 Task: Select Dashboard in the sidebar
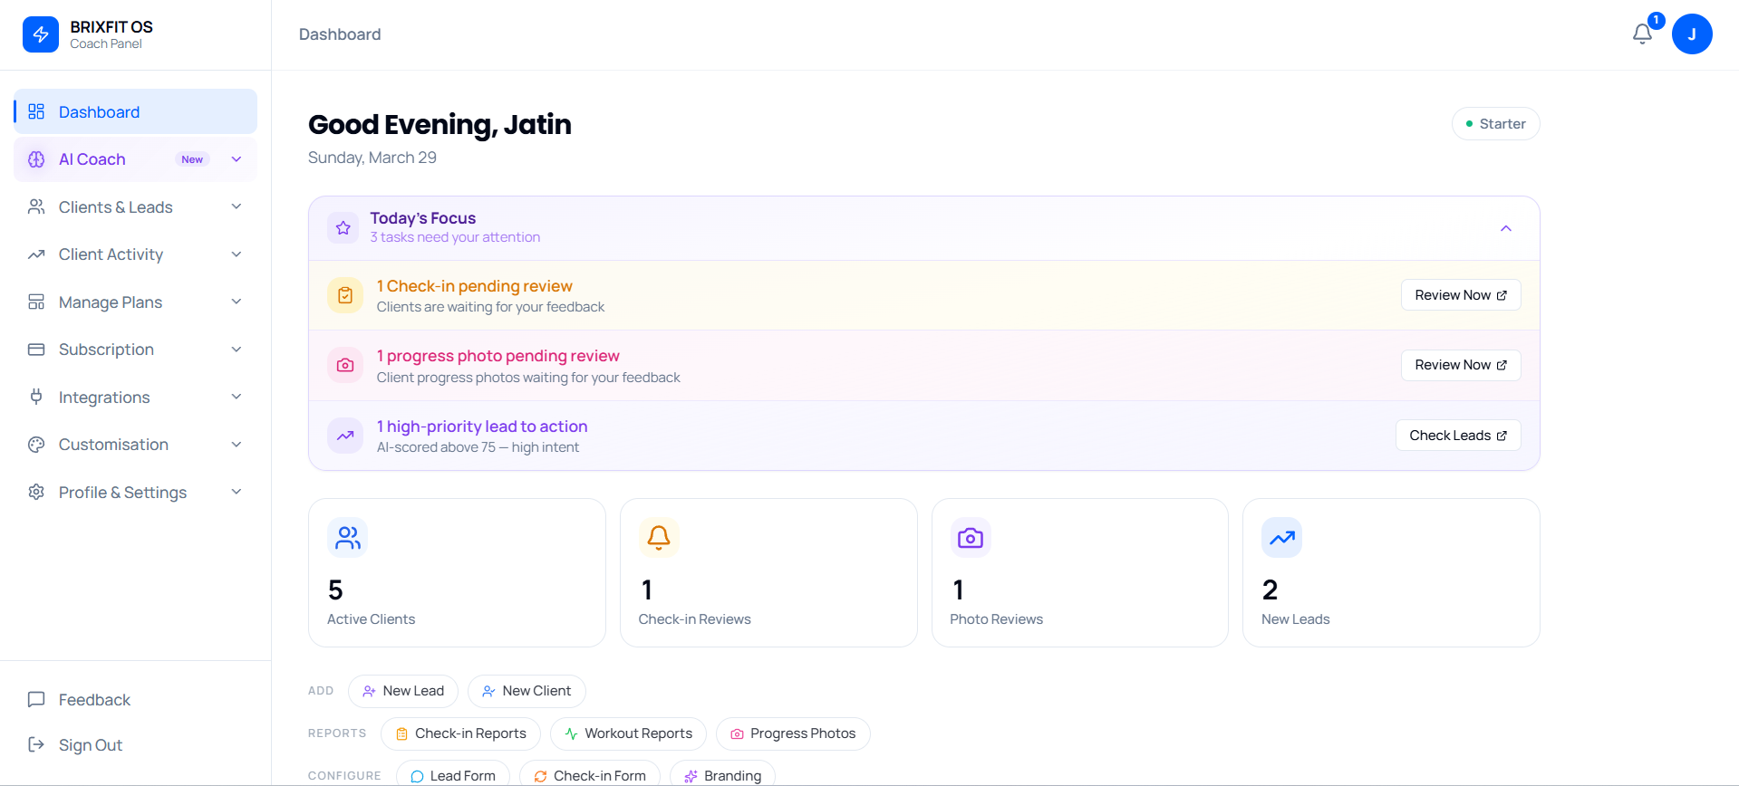(136, 111)
